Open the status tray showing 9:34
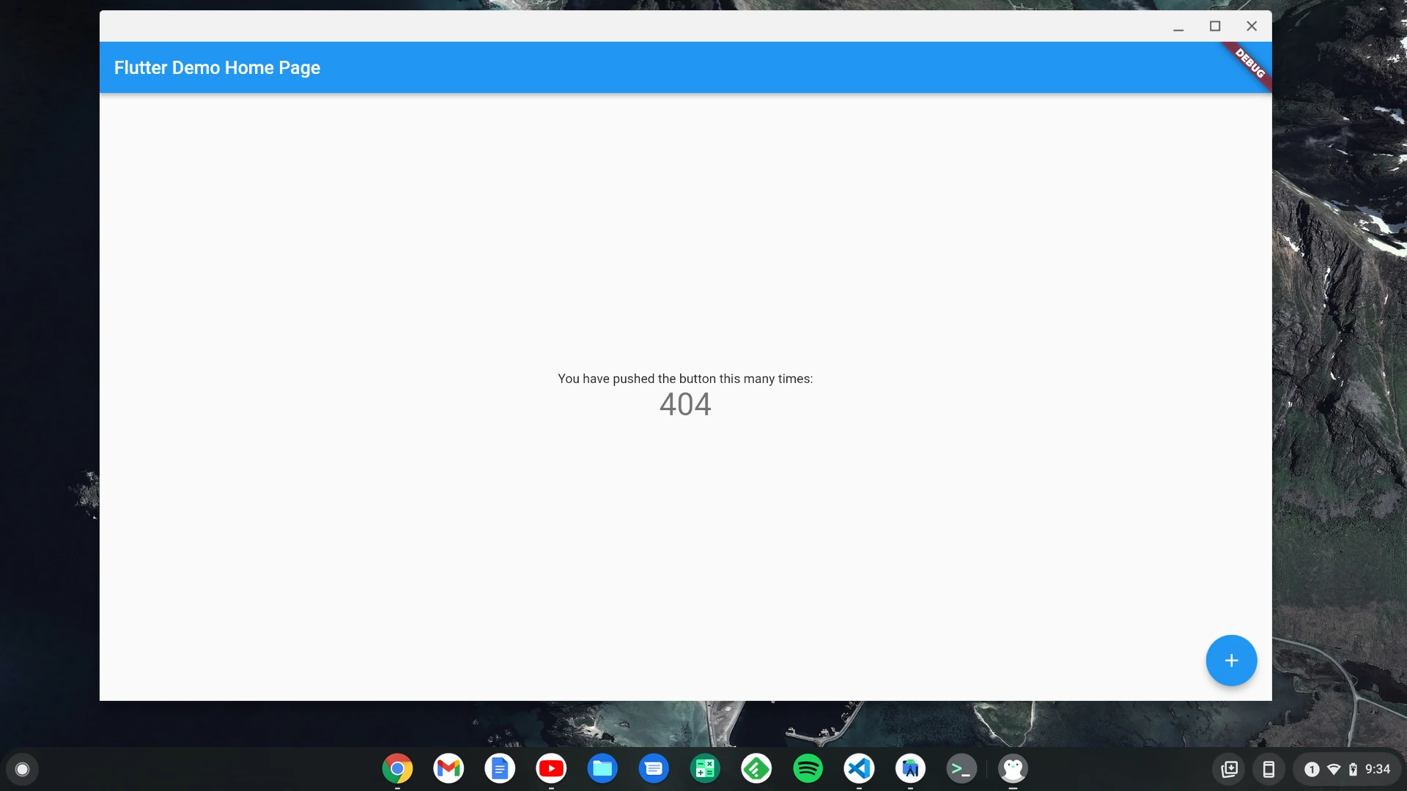The image size is (1407, 791). pyautogui.click(x=1347, y=769)
